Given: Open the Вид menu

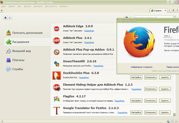Looking at the screenshot, I should 19,6.
